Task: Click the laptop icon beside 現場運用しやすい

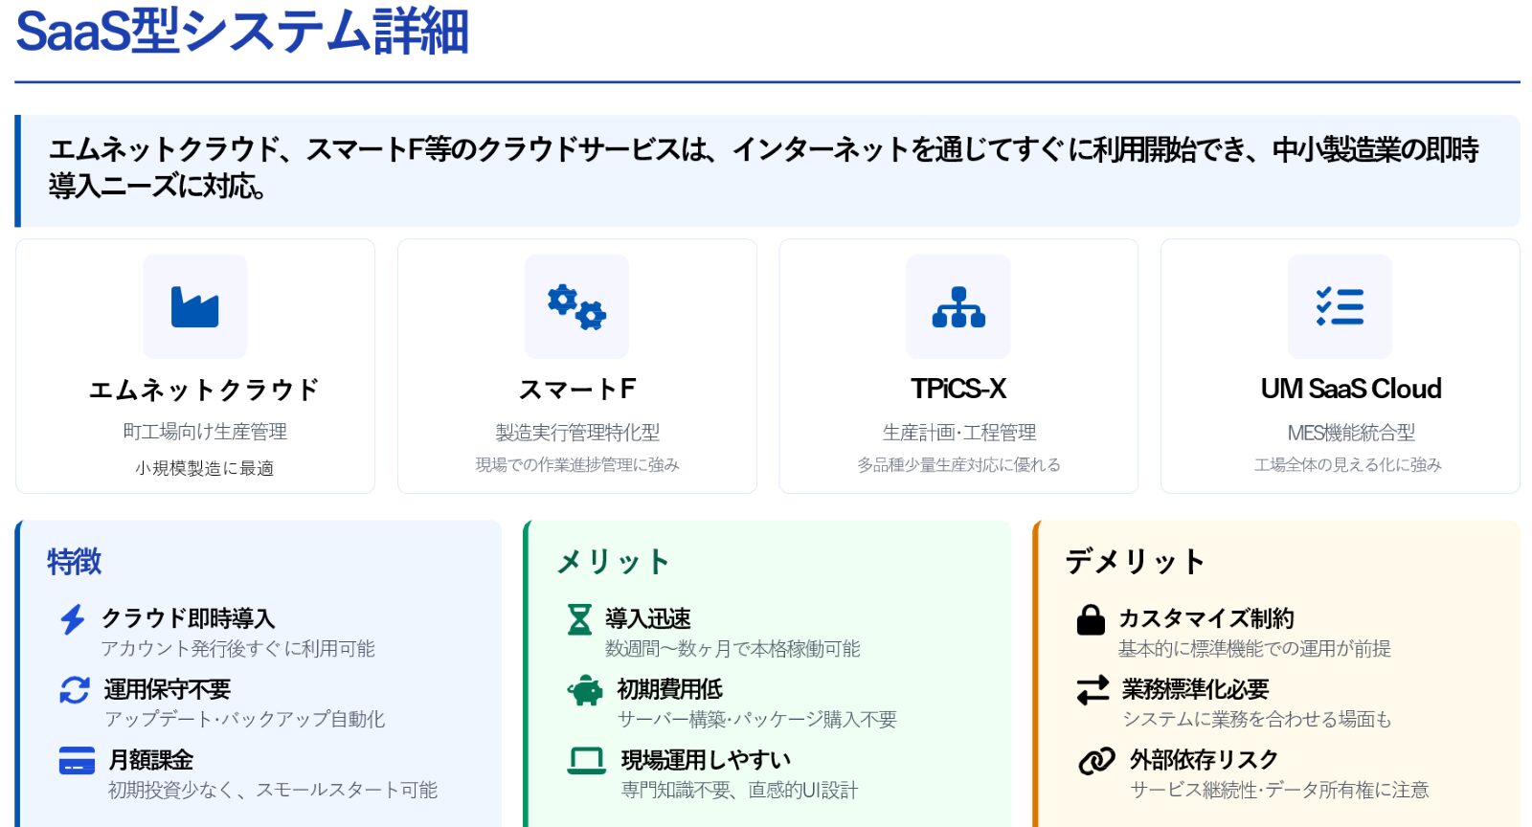Action: [587, 761]
